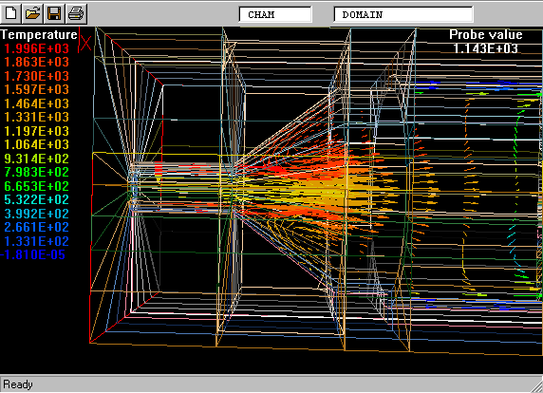The width and height of the screenshot is (543, 393).
Task: Click the 9.314E+02 yellow-green legend value
Action: coord(36,159)
